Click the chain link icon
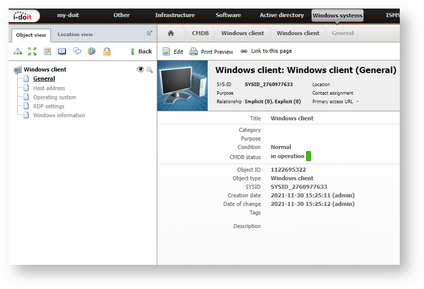 (x=244, y=51)
